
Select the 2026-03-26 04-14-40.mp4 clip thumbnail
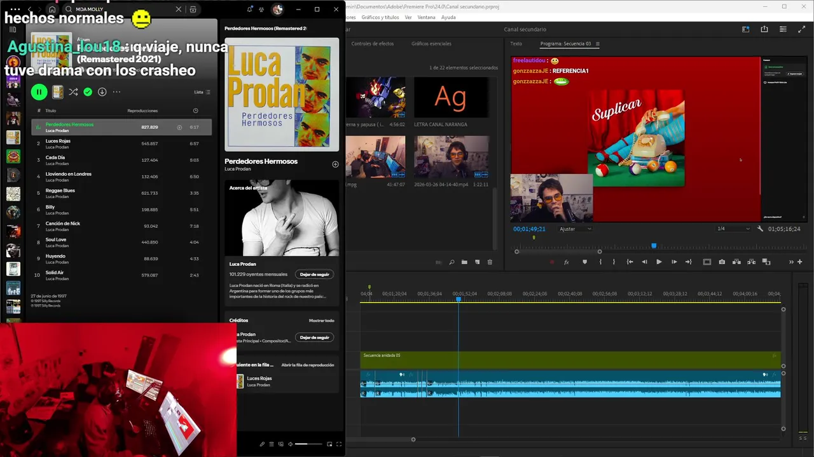coord(452,157)
